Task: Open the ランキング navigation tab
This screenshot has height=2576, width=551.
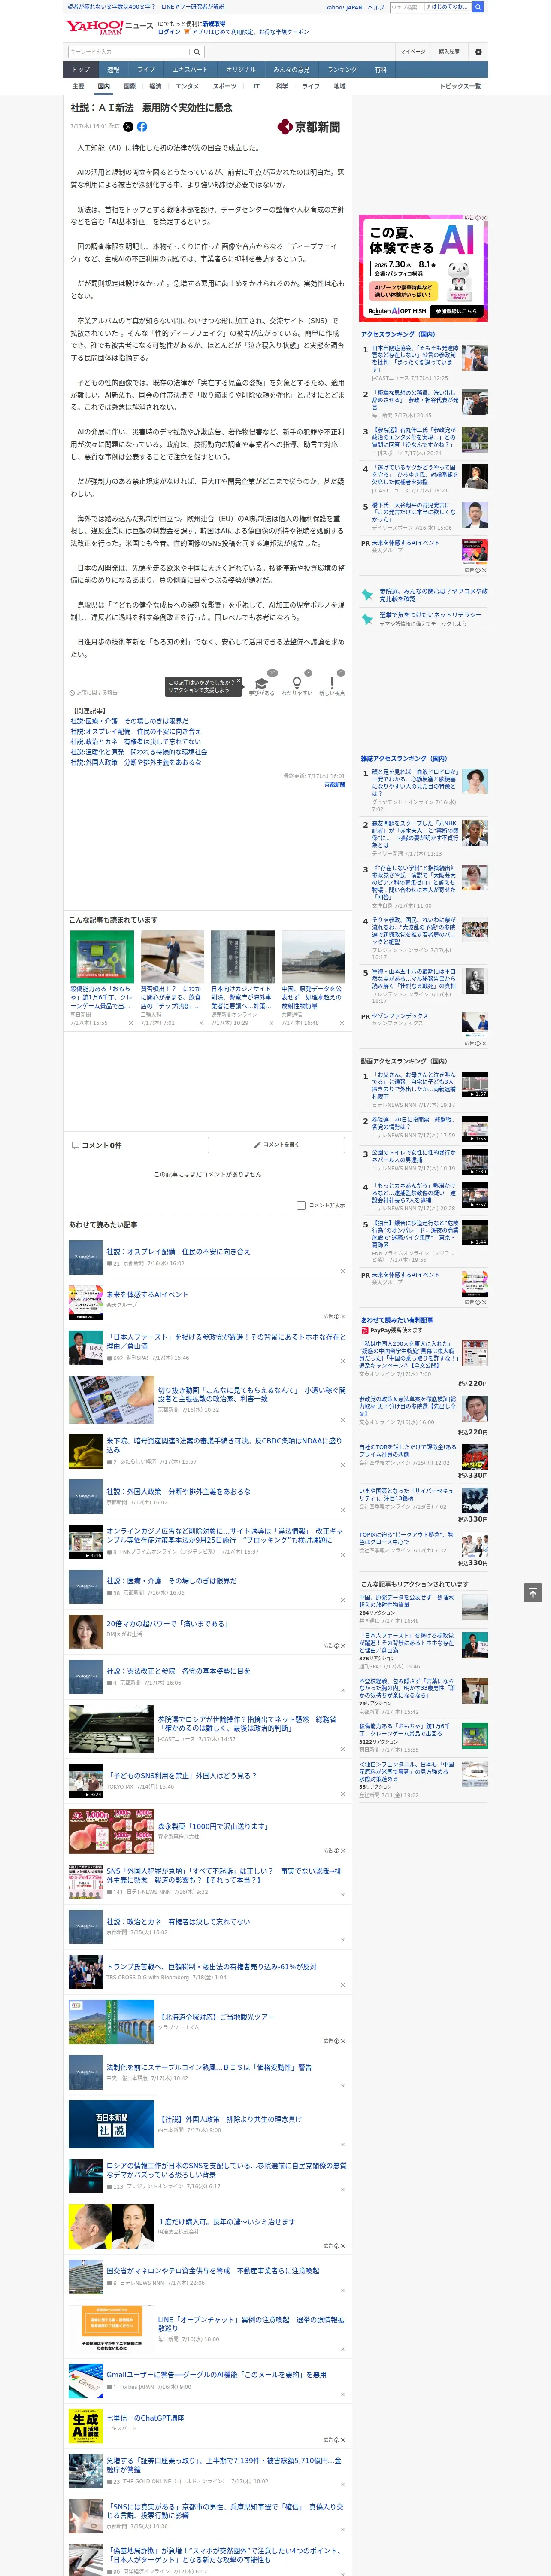Action: [x=342, y=70]
